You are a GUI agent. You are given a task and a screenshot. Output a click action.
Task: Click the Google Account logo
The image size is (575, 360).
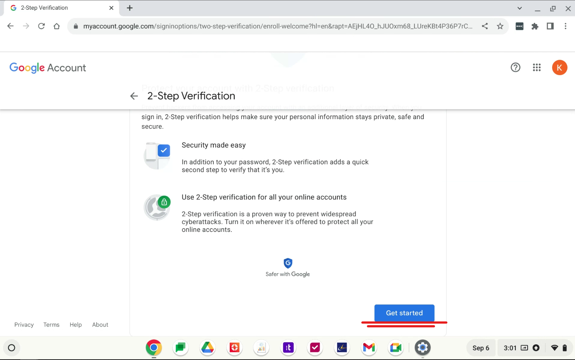[x=48, y=68]
